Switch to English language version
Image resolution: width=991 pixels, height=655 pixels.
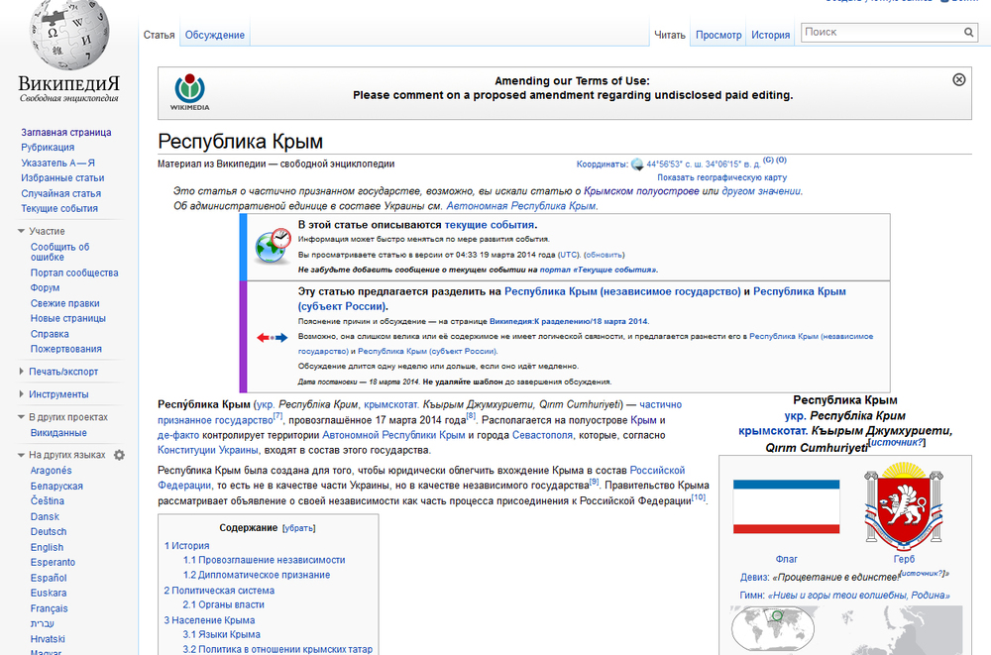tap(47, 548)
